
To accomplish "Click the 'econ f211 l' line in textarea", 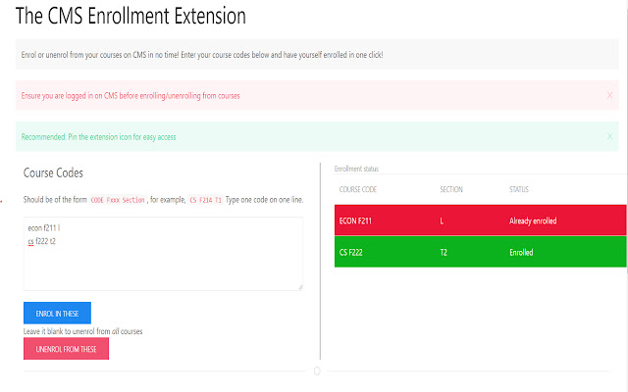I will [43, 228].
